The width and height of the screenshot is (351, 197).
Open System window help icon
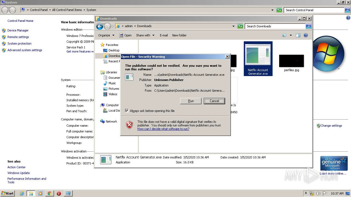tap(348, 18)
